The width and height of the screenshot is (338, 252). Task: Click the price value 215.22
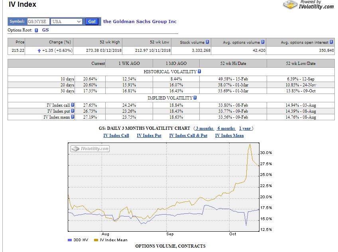click(x=18, y=51)
